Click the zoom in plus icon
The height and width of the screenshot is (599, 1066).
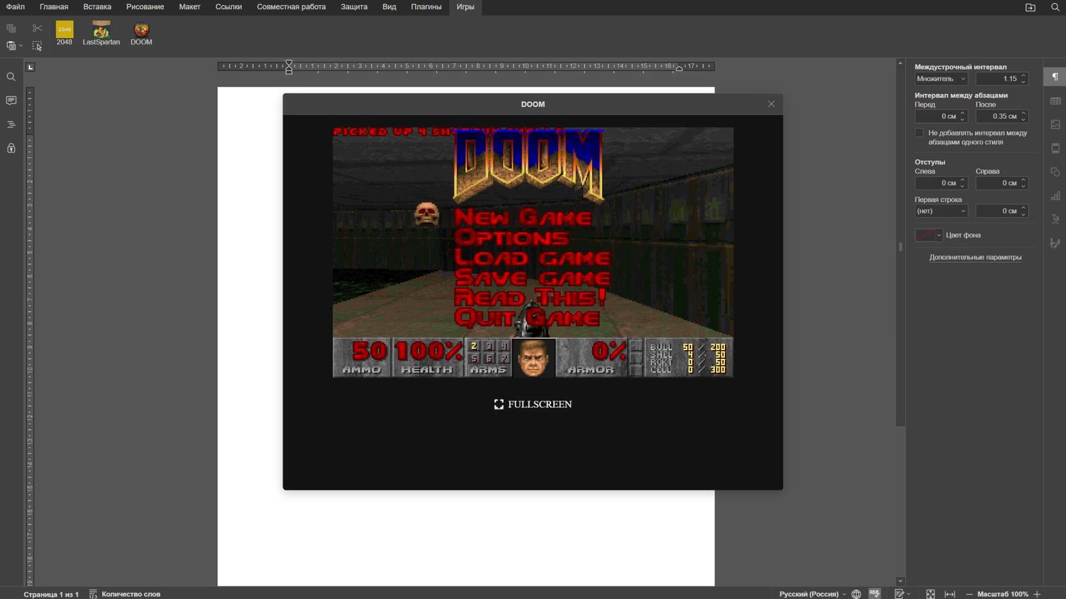tap(1037, 594)
